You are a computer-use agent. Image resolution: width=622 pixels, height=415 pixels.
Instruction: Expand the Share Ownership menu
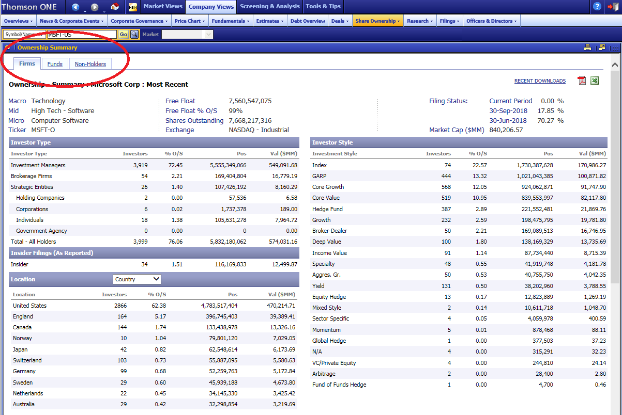(377, 21)
